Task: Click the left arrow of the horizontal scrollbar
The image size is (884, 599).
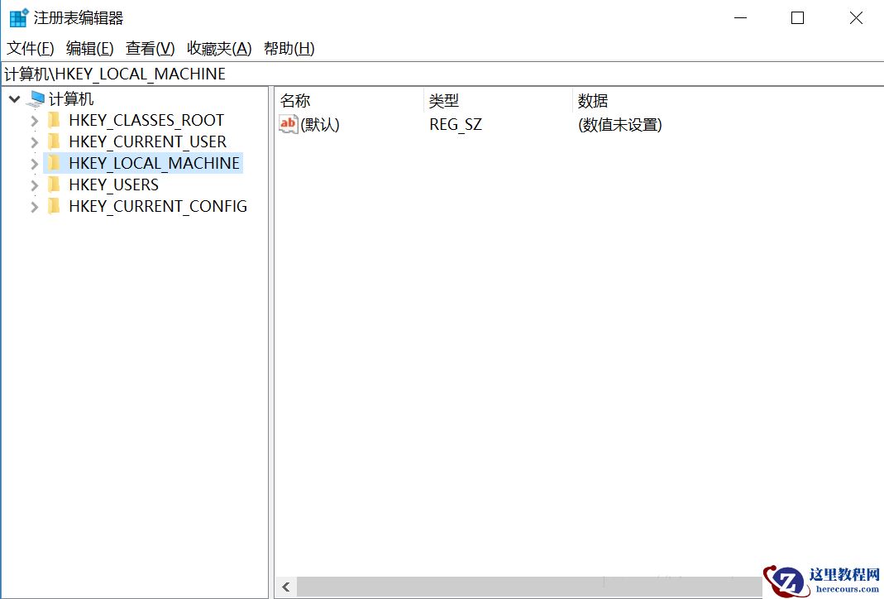Action: [284, 586]
